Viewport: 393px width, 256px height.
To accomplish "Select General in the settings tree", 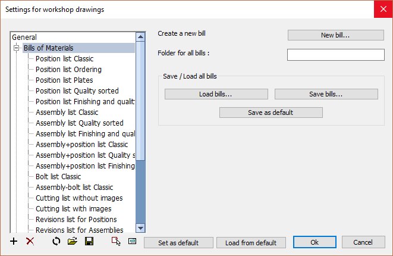I will click(24, 37).
